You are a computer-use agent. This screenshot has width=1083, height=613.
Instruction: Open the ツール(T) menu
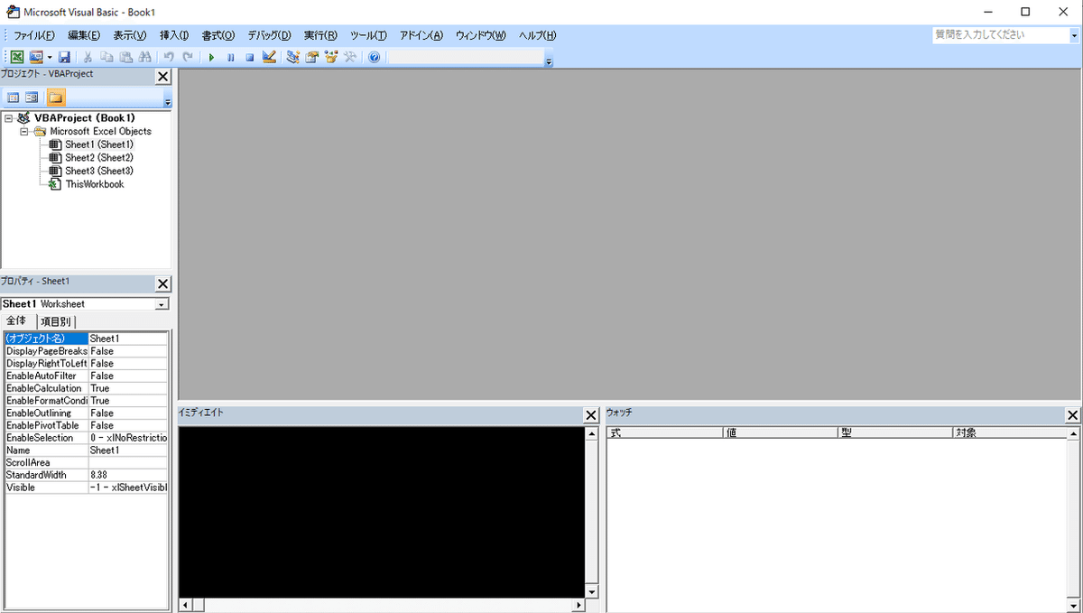click(x=368, y=35)
